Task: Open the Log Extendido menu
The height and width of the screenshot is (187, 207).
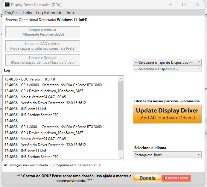Action: point(49,13)
